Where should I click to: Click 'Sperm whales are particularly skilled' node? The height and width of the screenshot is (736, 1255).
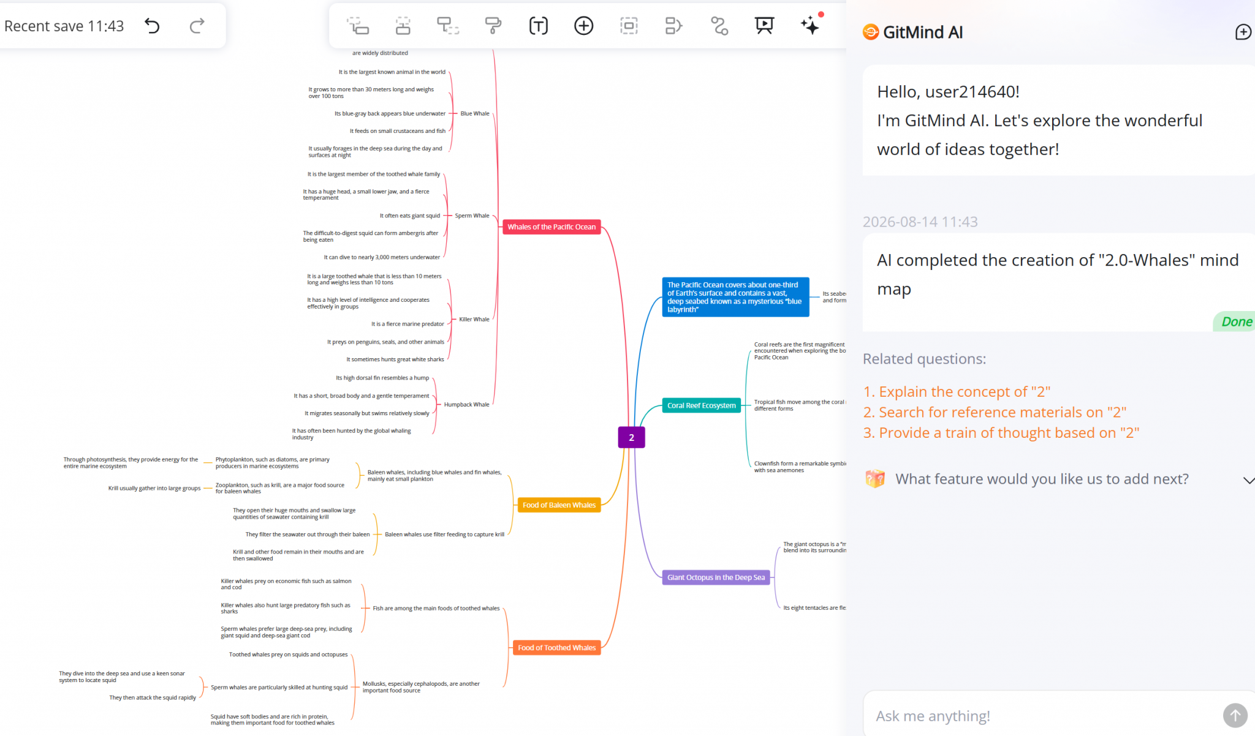[279, 687]
